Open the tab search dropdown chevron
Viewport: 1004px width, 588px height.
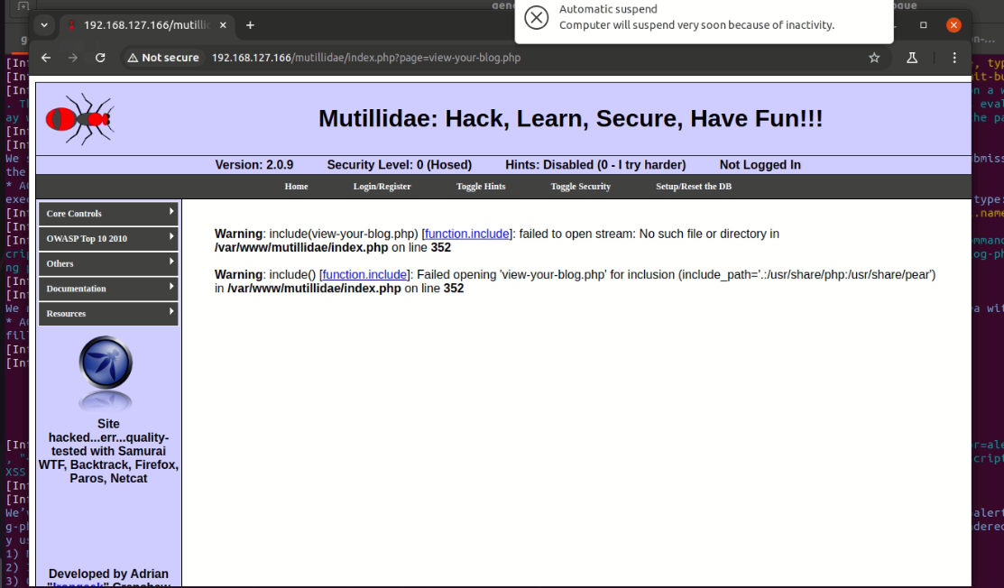(x=44, y=25)
